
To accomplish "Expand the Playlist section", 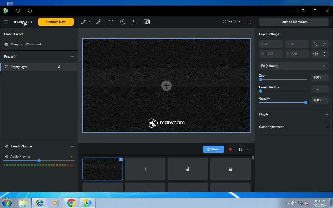I will pos(327,114).
